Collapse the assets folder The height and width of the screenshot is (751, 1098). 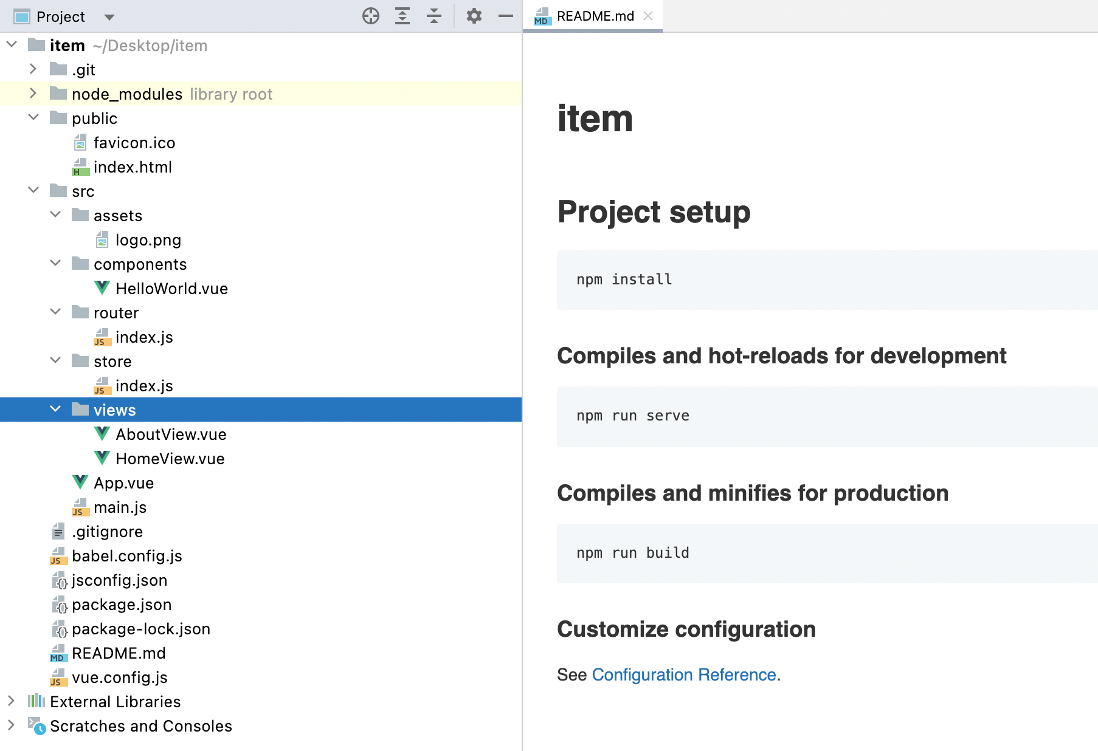[x=55, y=214]
